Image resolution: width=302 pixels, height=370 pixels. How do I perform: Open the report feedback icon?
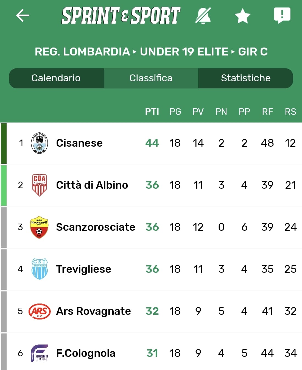(x=282, y=15)
